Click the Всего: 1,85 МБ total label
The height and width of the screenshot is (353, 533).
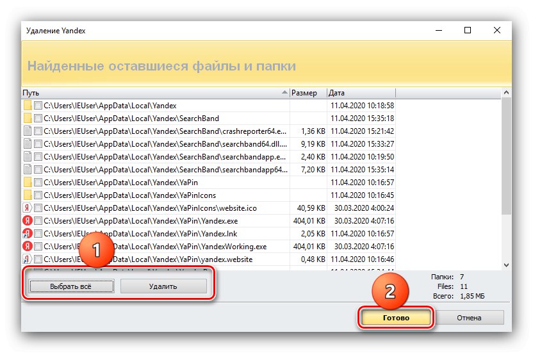459,296
